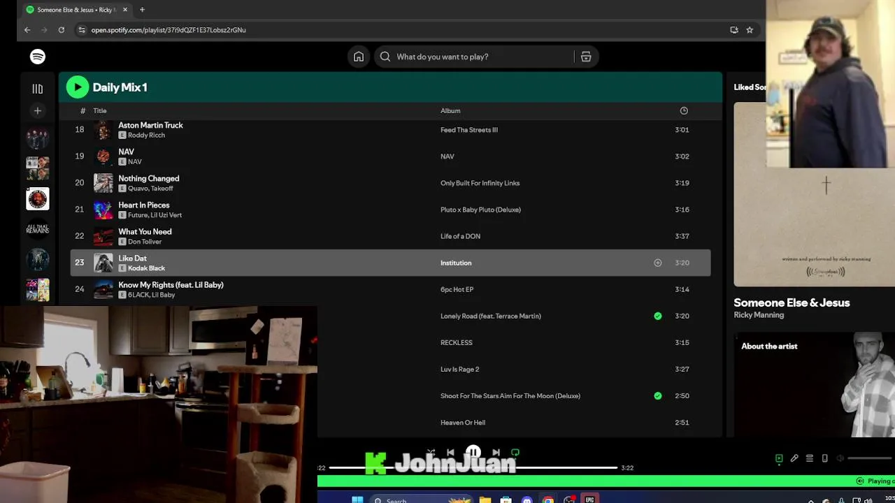Open Ricky Manning artist link
Image resolution: width=895 pixels, height=503 pixels.
[759, 315]
